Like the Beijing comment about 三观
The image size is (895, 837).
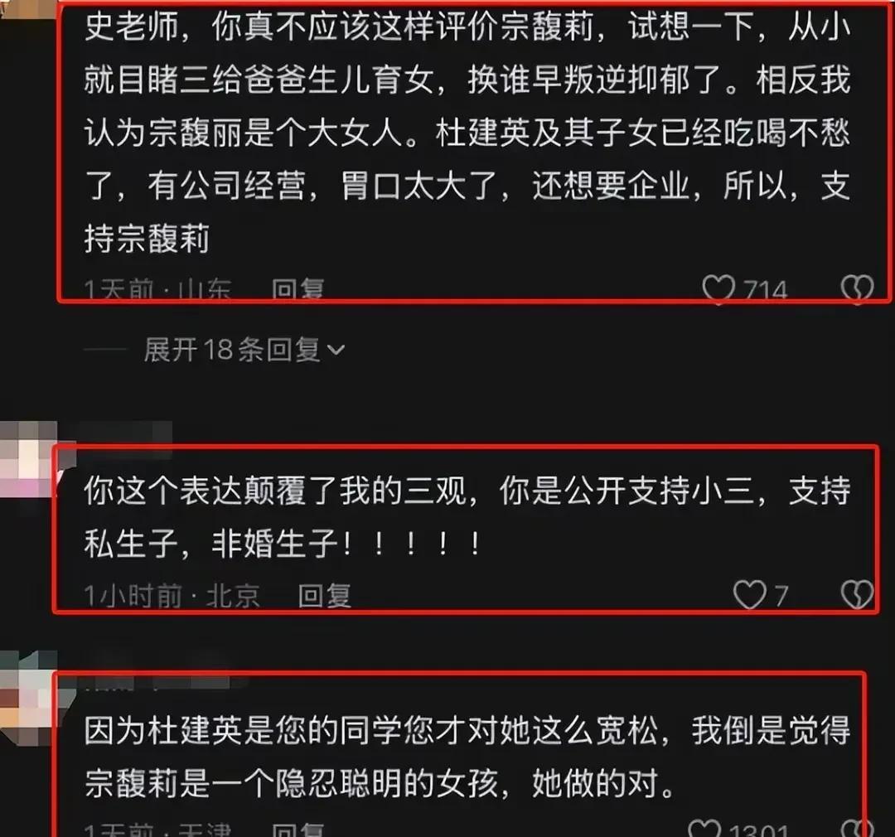tap(749, 595)
